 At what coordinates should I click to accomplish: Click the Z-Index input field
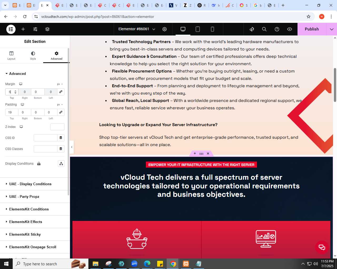(x=57, y=127)
